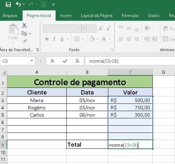Open the Dados tab
This screenshot has width=175, height=164.
[x=154, y=16]
